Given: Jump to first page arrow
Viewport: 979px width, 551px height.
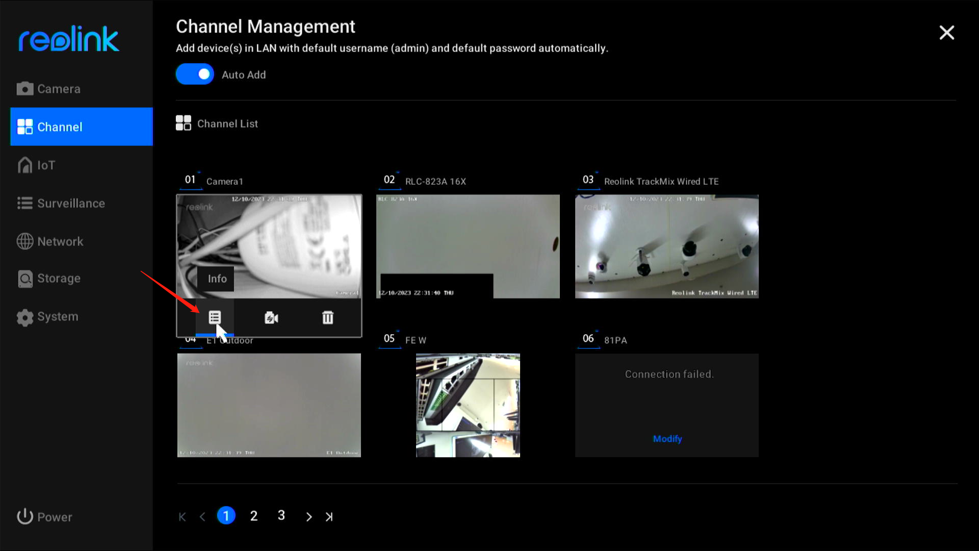Looking at the screenshot, I should point(182,517).
